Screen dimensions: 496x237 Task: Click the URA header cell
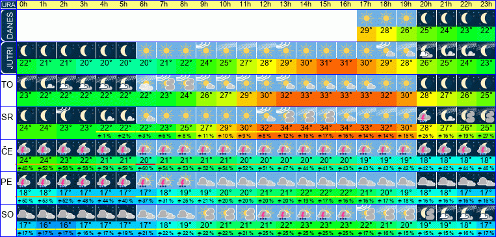pos(8,5)
